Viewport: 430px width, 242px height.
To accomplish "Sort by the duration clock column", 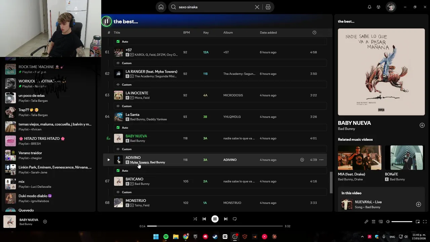I will (314, 33).
